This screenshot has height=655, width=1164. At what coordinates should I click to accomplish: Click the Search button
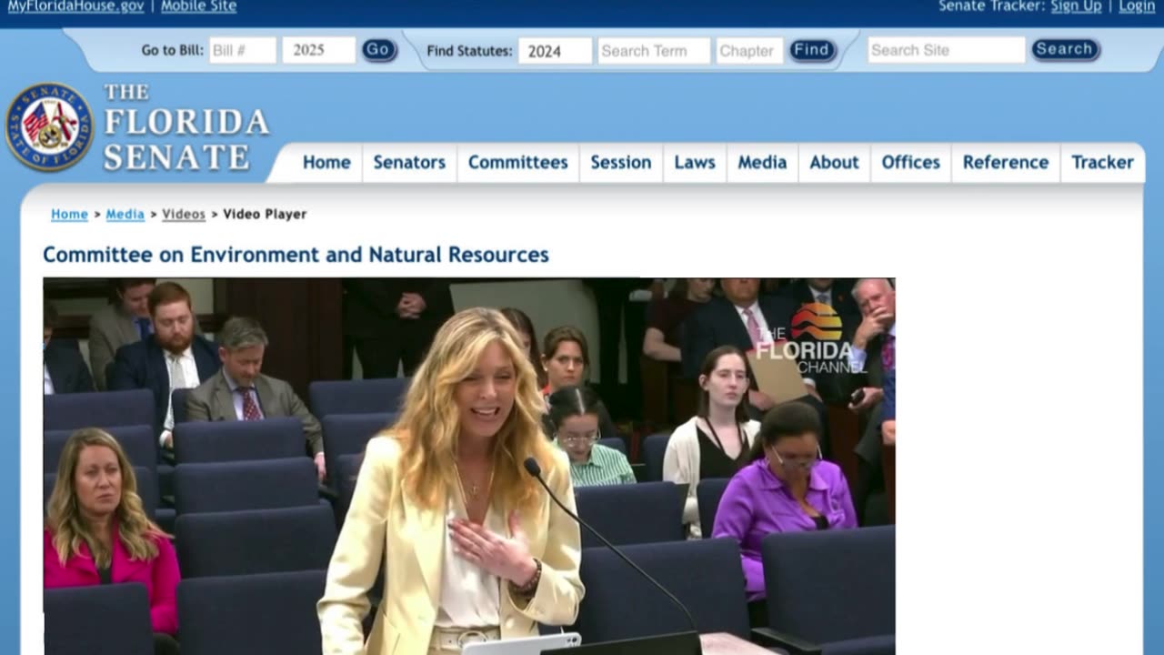click(1065, 49)
